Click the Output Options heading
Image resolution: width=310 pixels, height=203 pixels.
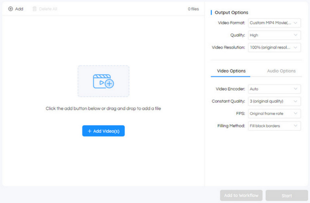click(x=231, y=12)
